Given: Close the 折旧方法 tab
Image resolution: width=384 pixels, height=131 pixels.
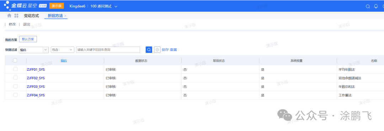Looking at the screenshot, I should pyautogui.click(x=65, y=16).
